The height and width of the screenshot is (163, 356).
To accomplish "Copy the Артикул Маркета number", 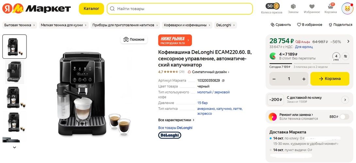I will (x=223, y=81).
